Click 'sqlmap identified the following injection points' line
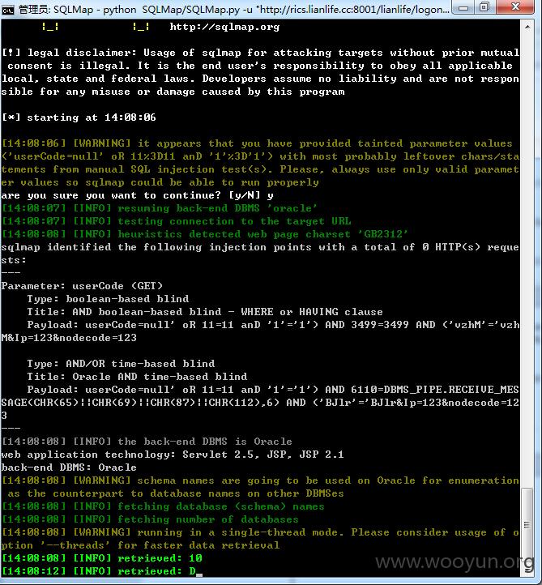 (x=260, y=247)
